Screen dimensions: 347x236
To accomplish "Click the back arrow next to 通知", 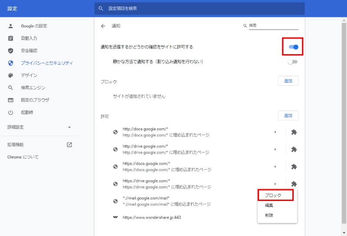I will (103, 26).
